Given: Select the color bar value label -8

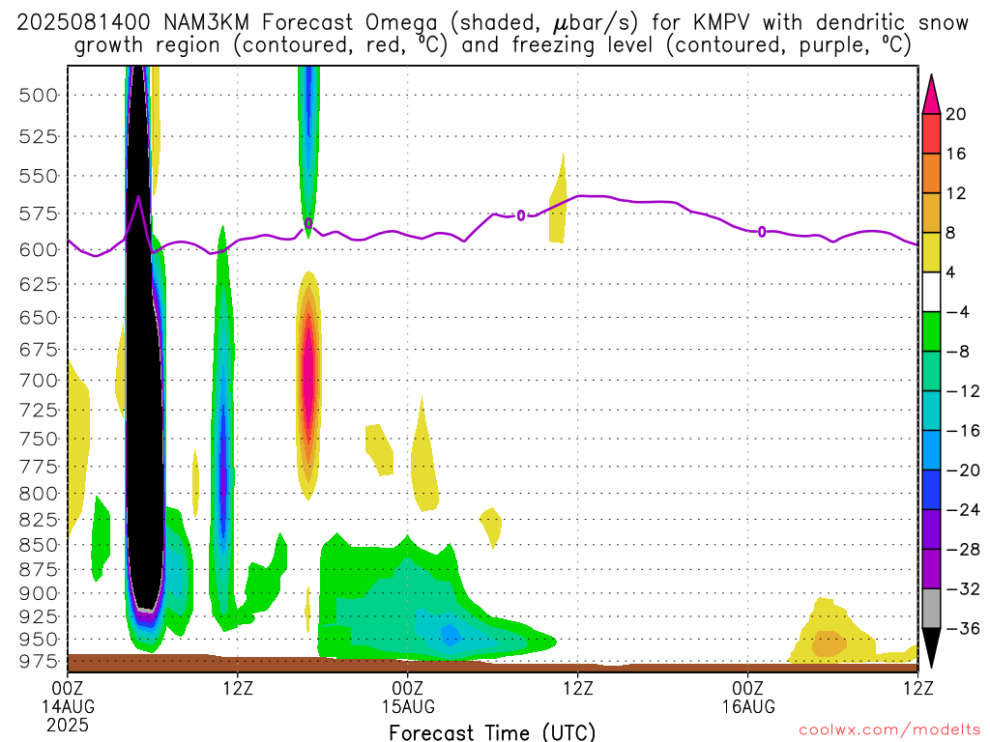Looking at the screenshot, I should click(x=958, y=352).
